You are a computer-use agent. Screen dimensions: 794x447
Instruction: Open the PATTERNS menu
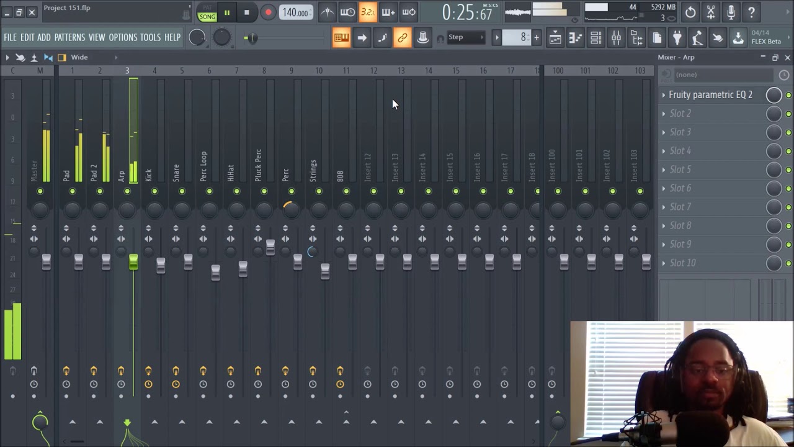(x=69, y=37)
